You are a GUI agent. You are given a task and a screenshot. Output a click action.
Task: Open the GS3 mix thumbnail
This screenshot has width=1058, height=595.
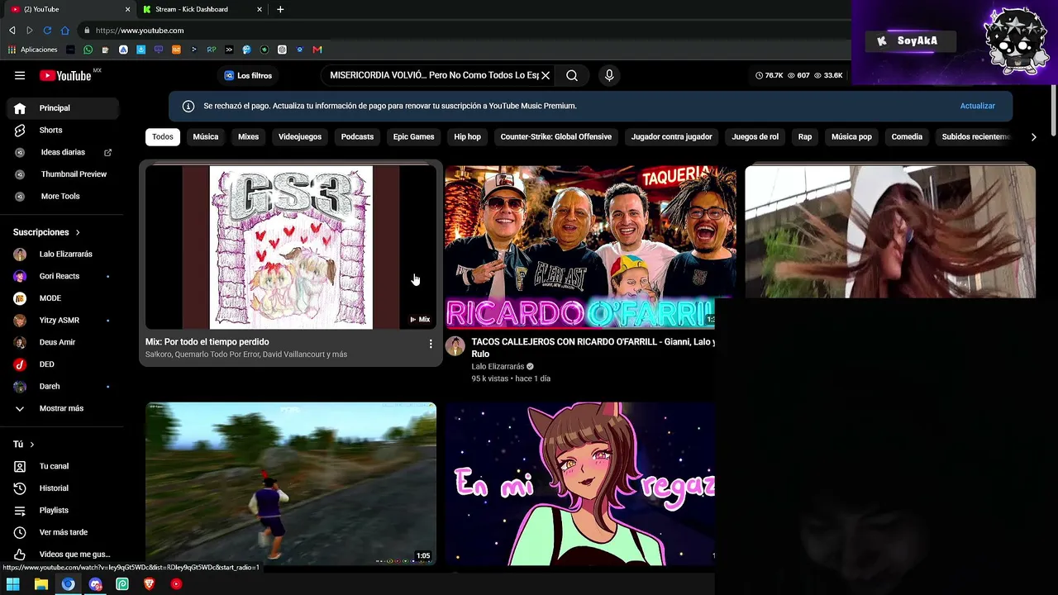tap(291, 247)
